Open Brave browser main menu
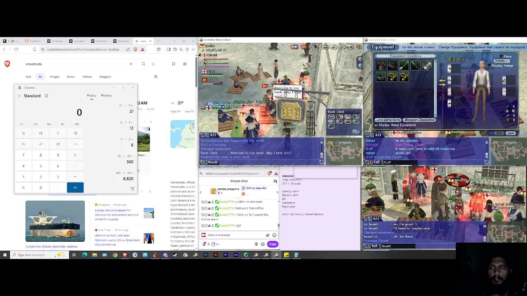Viewport: 527px width, 296px height. point(194,49)
